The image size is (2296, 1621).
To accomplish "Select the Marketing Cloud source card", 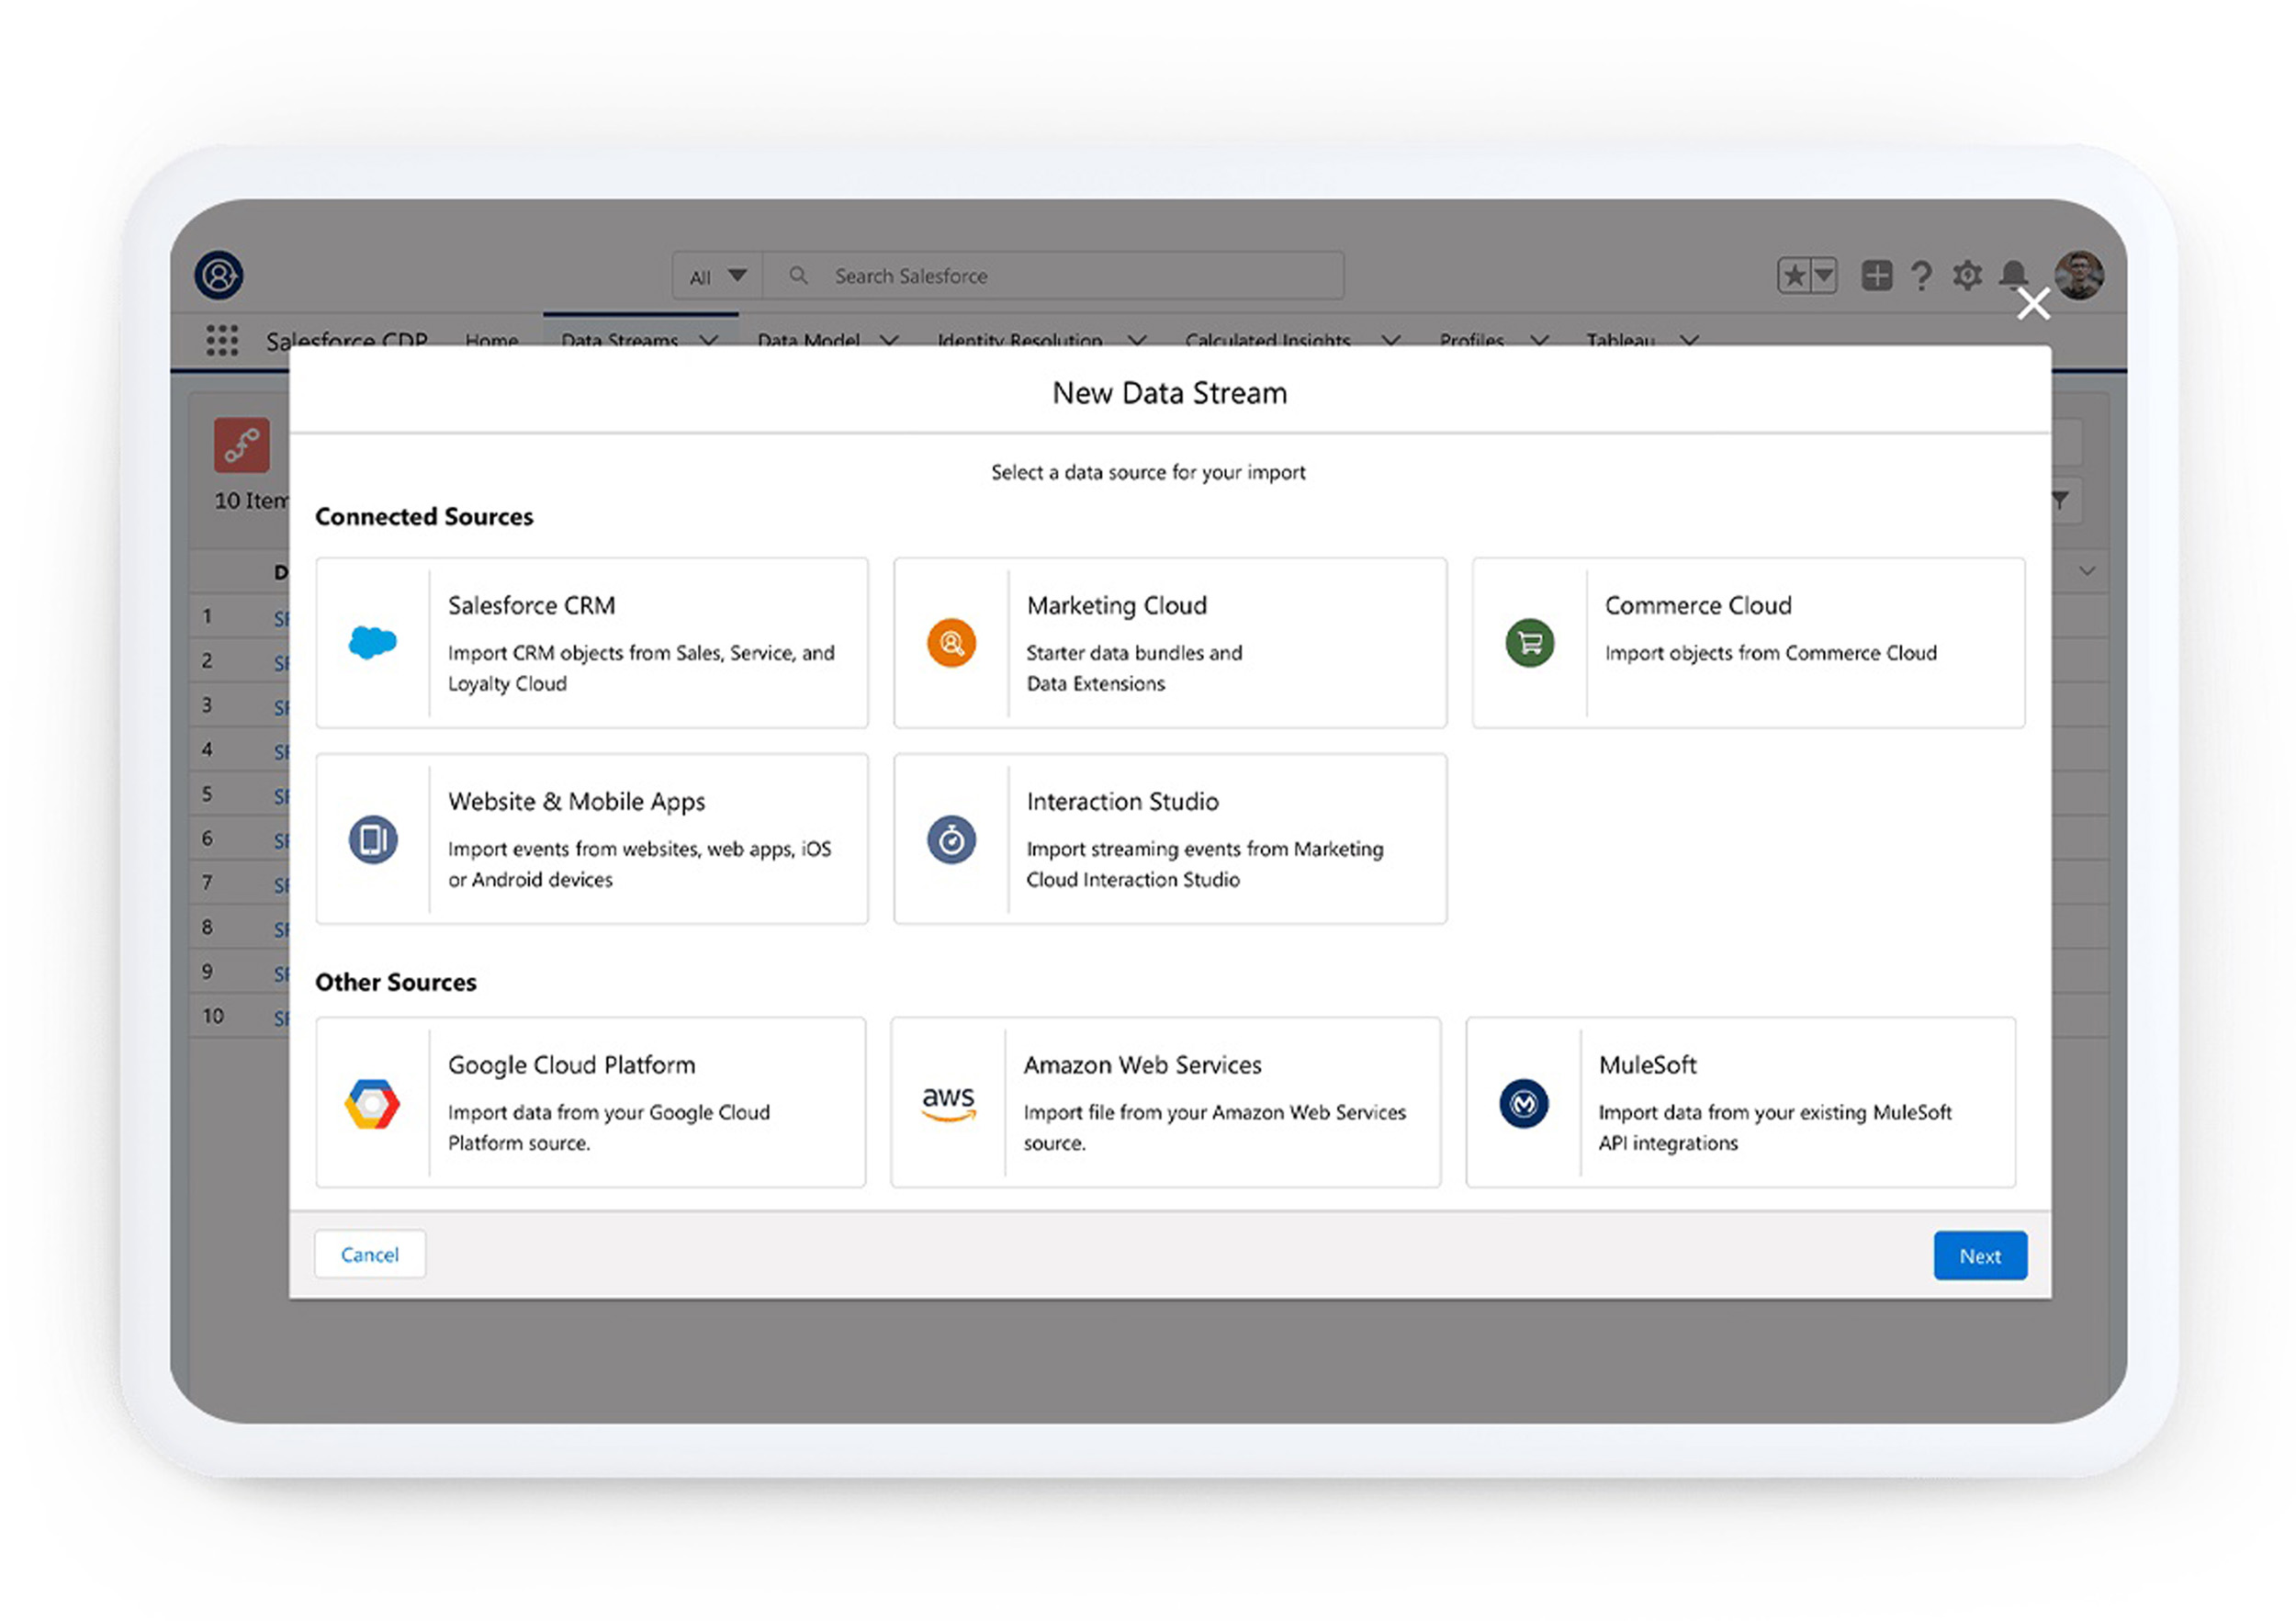I will (x=1170, y=642).
